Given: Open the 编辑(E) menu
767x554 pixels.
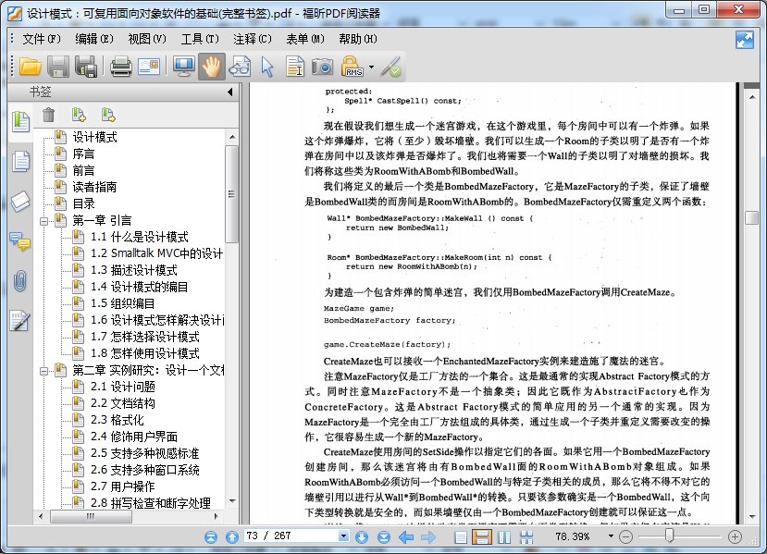Looking at the screenshot, I should [94, 39].
